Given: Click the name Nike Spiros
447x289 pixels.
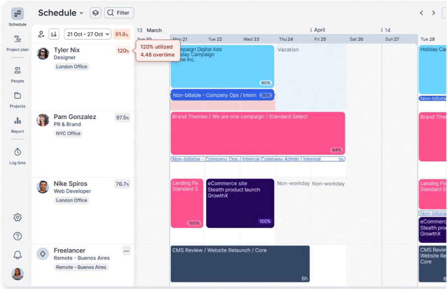Looking at the screenshot, I should pyautogui.click(x=70, y=183).
